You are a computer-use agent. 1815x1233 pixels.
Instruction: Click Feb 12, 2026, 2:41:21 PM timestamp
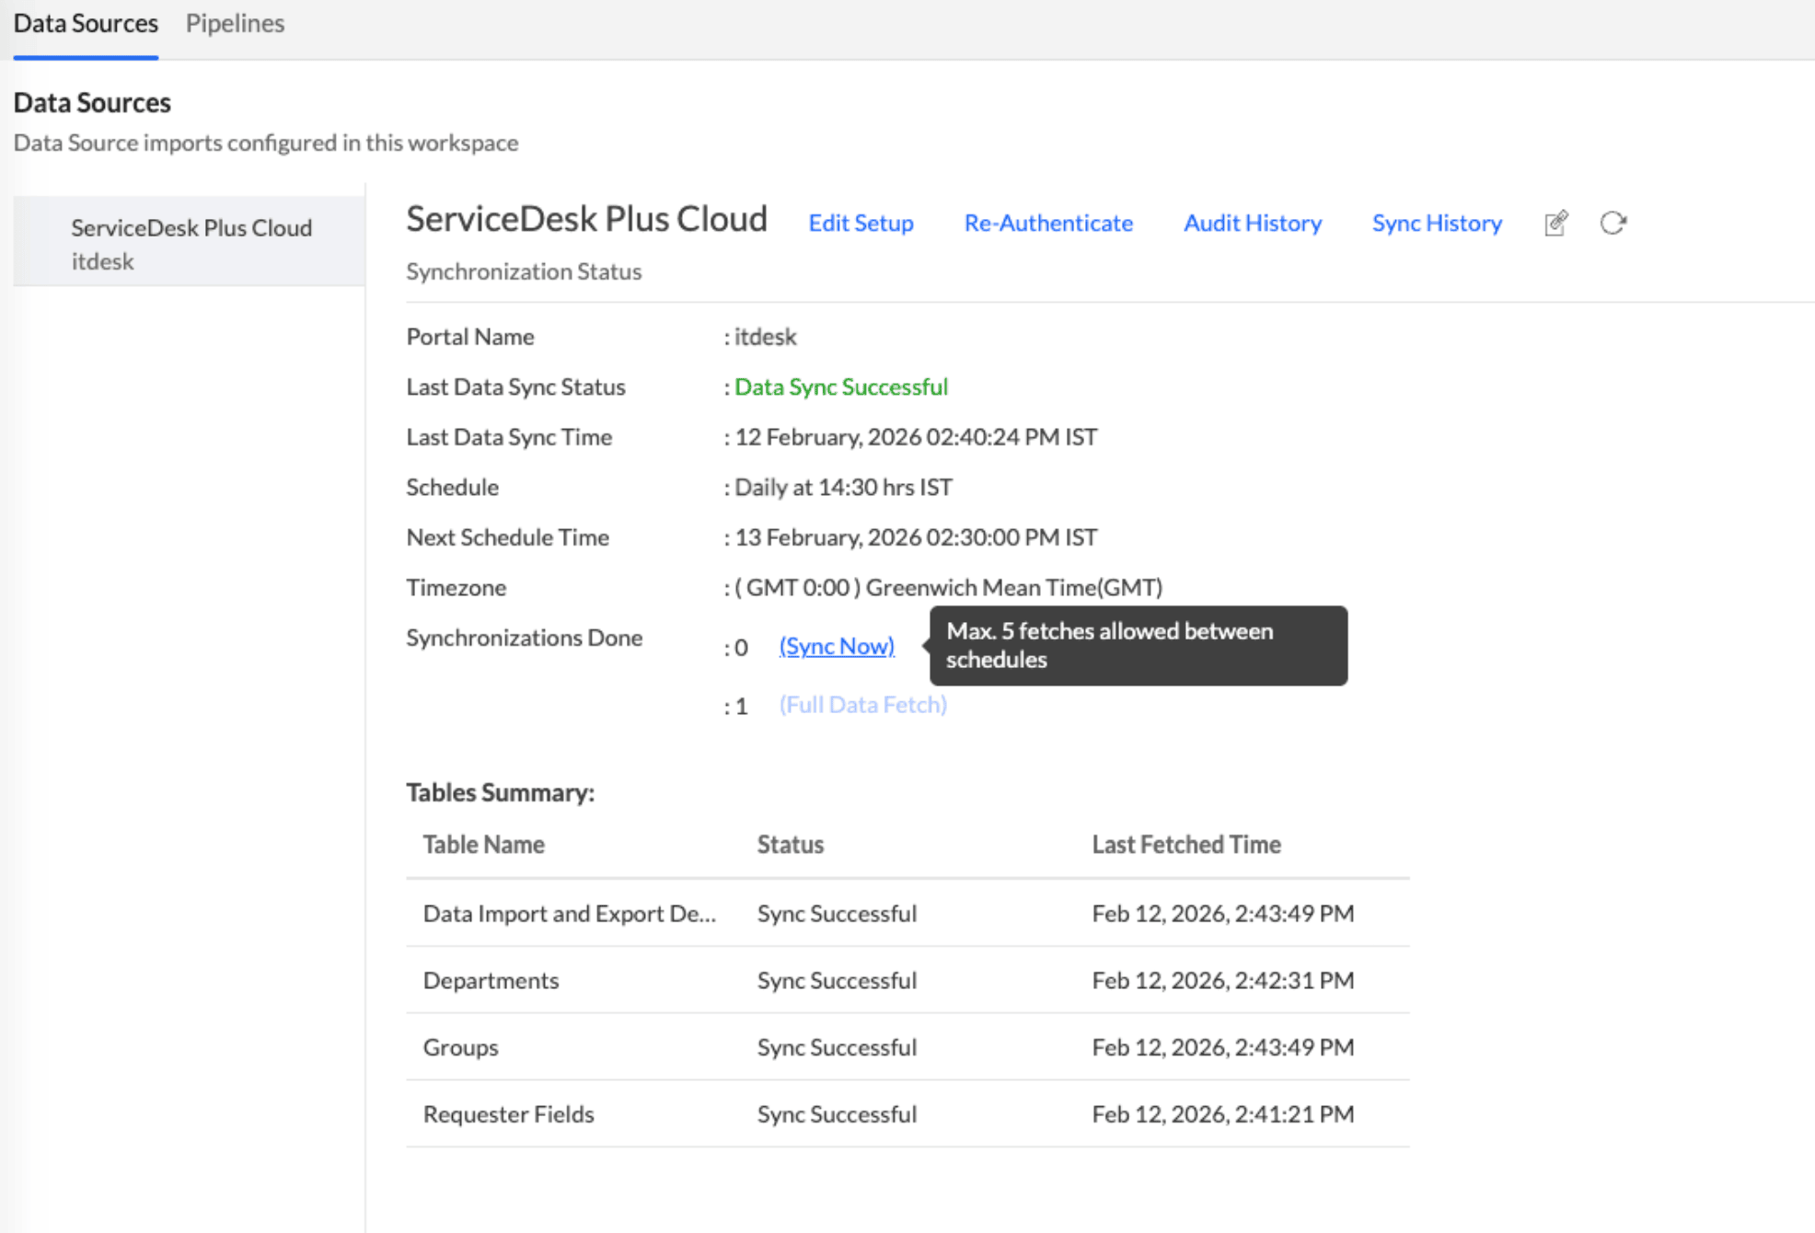tap(1223, 1114)
